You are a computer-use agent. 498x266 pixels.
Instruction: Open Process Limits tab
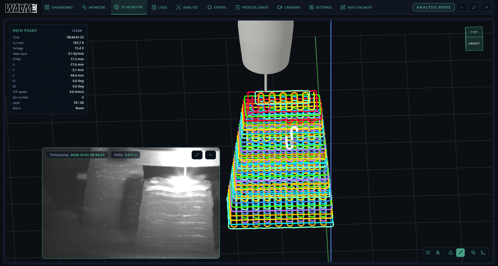point(252,7)
